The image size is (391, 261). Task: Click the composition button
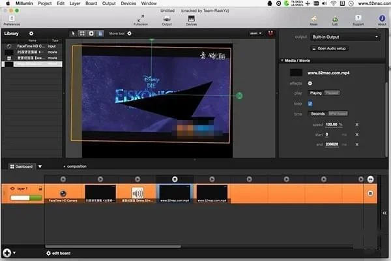pos(76,166)
